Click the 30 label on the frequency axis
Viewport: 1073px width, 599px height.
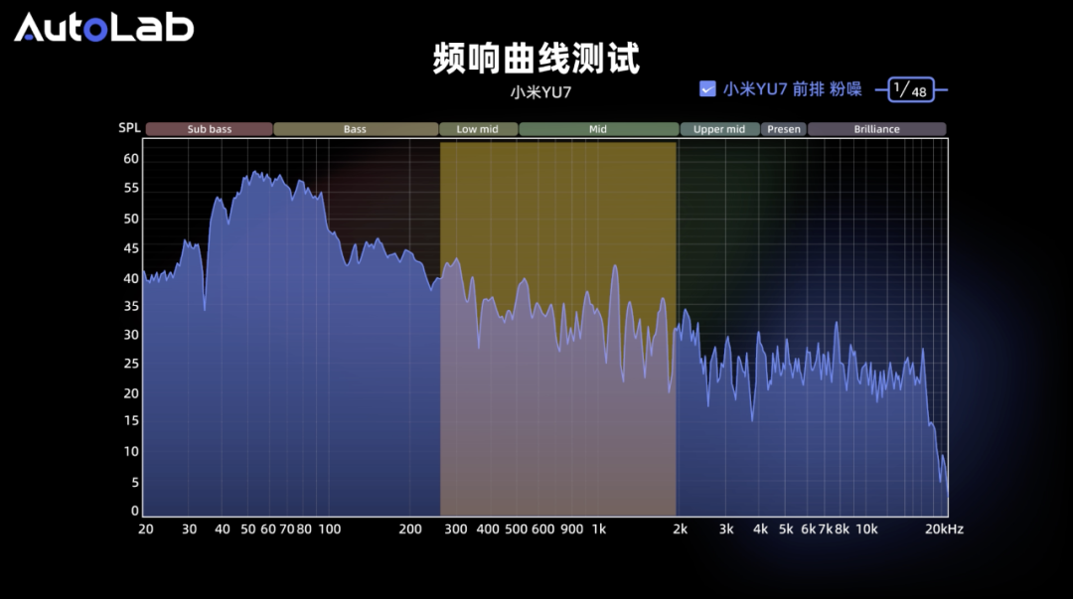pyautogui.click(x=189, y=529)
